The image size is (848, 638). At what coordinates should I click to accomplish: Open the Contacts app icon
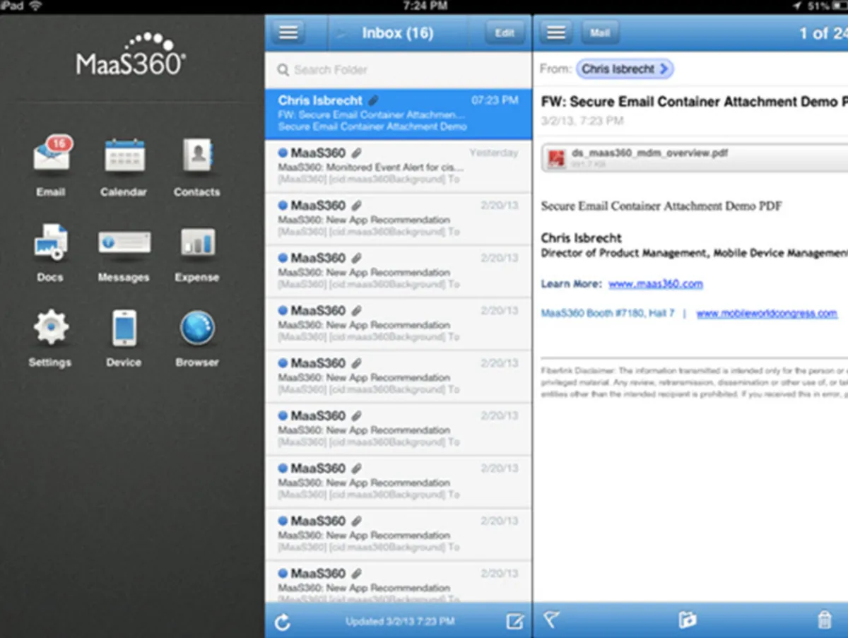(x=198, y=155)
